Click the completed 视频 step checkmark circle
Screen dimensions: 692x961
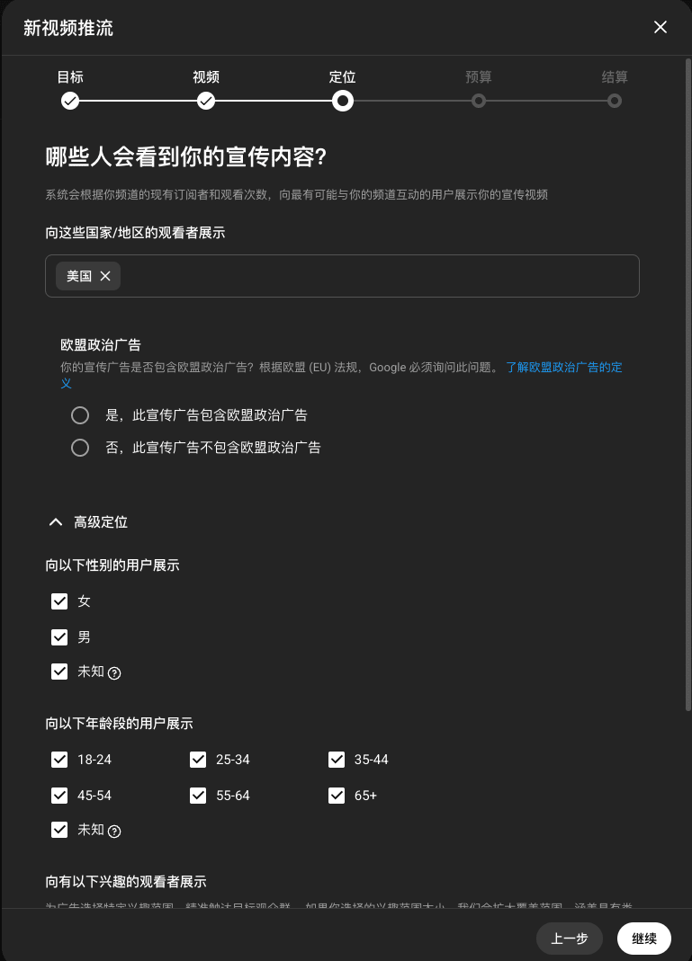tap(206, 102)
